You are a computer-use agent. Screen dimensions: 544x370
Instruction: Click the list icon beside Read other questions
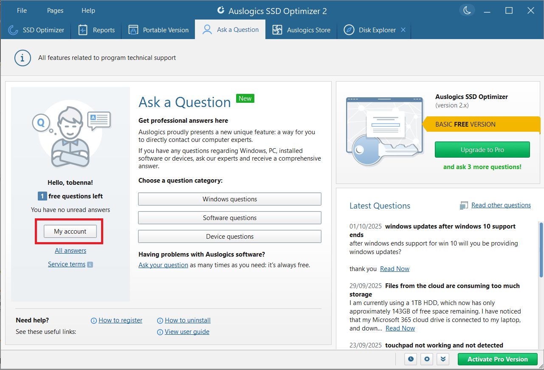[464, 206]
